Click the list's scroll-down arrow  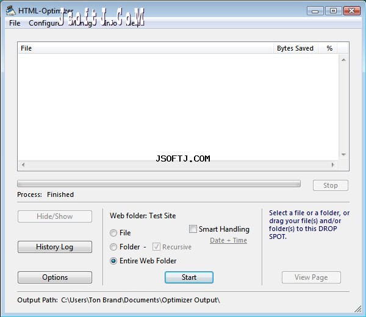click(343, 155)
